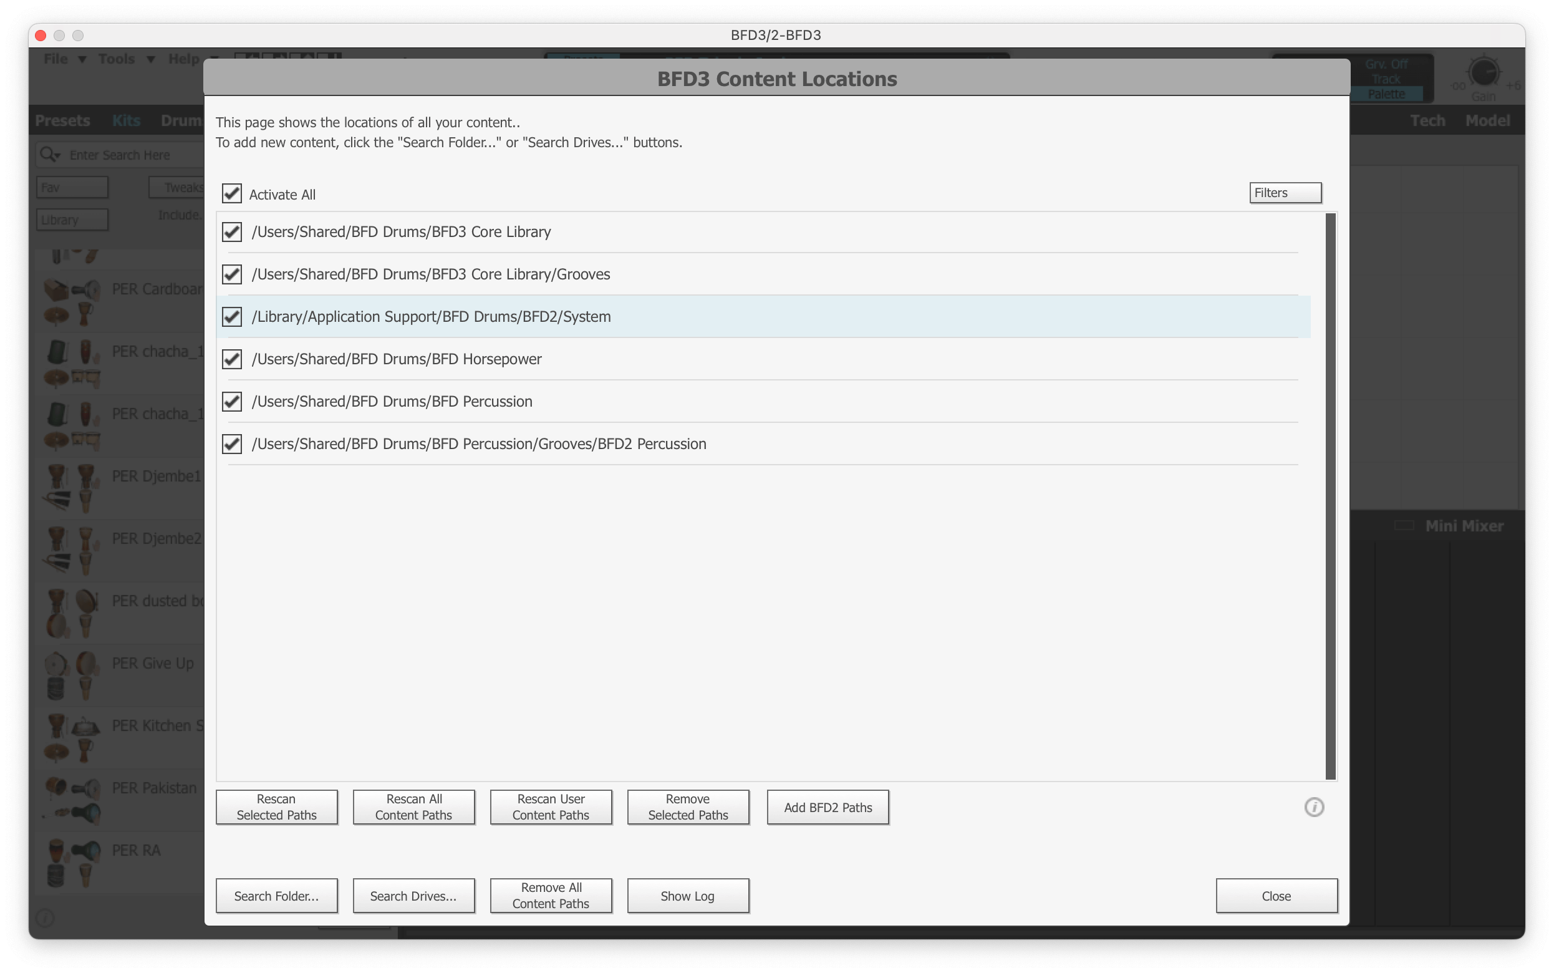Select the BFD Horsepower path row
This screenshot has height=973, width=1554.
tap(763, 359)
